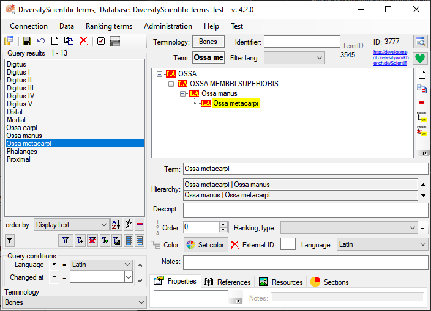
Task: Click the red X delete icon in toolbar
Action: pos(83,41)
